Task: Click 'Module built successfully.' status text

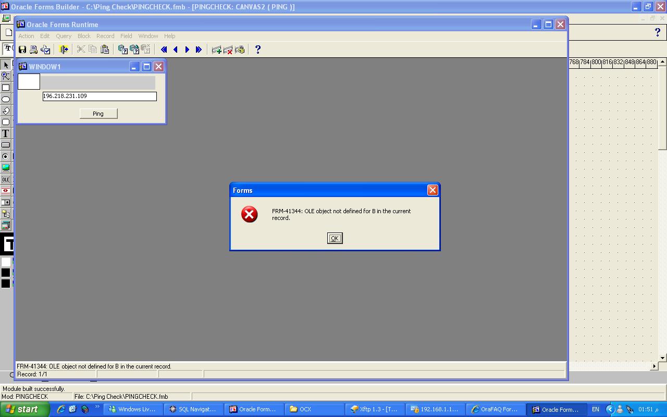Action: pyautogui.click(x=34, y=389)
